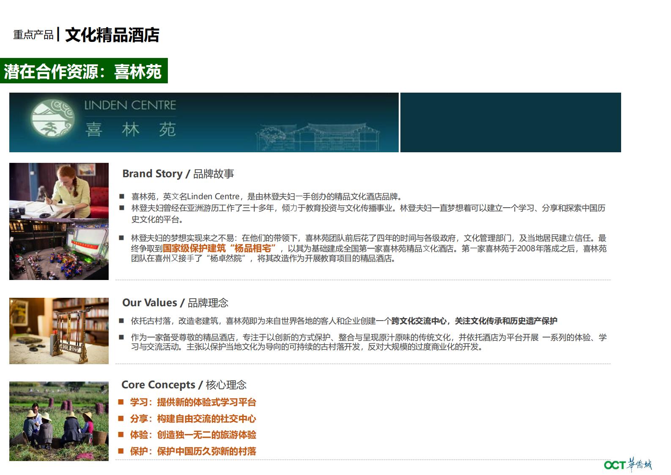Click the LINDEN CENTRE banner text
The height and width of the screenshot is (475, 671).
click(130, 105)
